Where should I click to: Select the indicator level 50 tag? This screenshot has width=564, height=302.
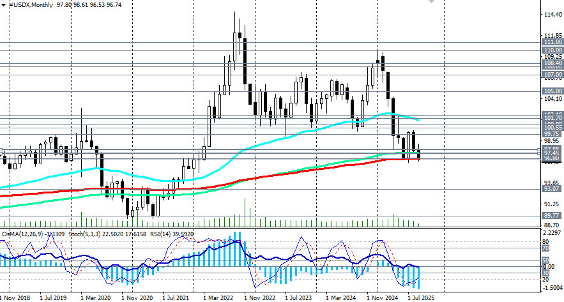(545, 260)
